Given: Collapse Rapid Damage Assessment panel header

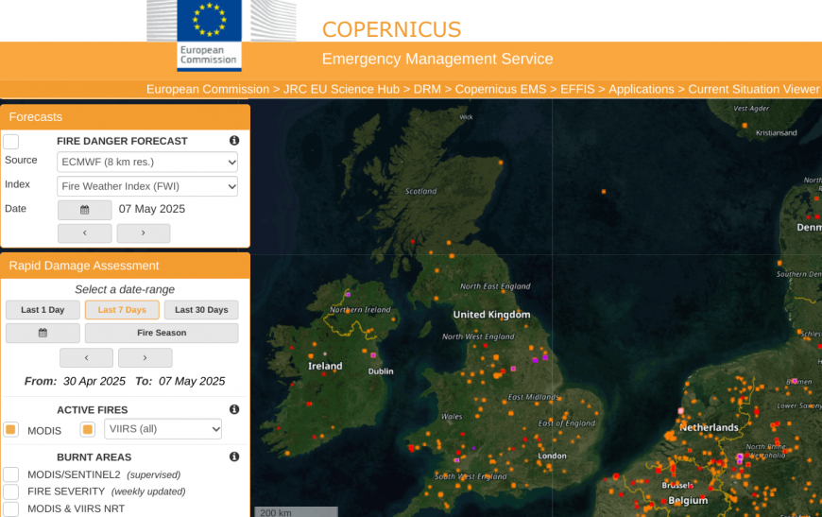Looking at the screenshot, I should pos(125,266).
